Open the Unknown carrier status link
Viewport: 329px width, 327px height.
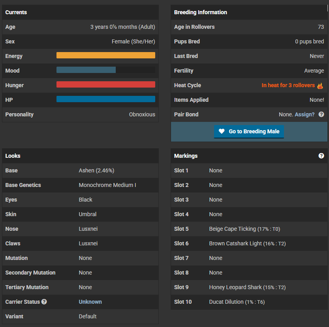coord(90,302)
